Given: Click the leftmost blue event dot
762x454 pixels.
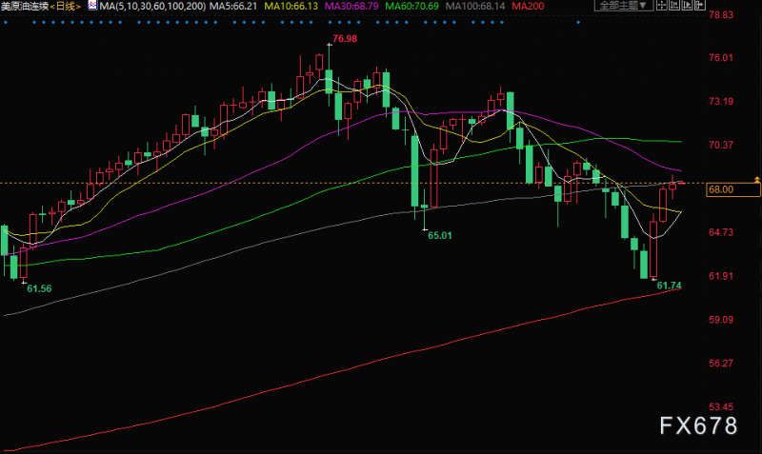Looking at the screenshot, I should 6,22.
